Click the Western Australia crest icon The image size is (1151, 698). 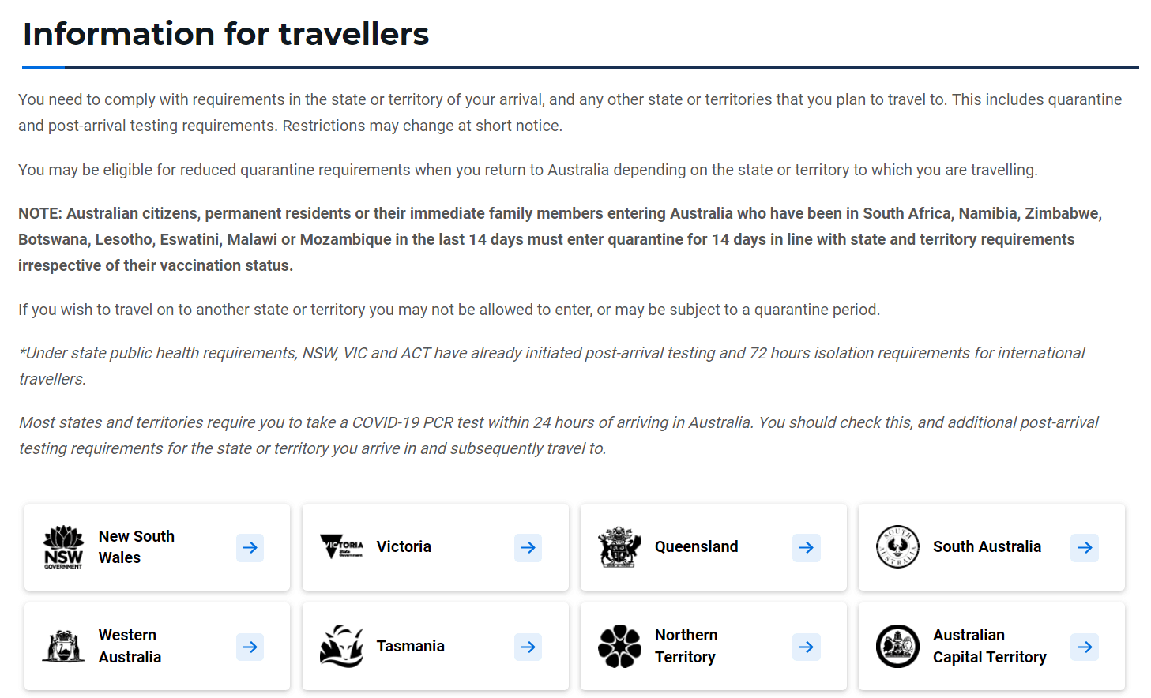click(63, 646)
